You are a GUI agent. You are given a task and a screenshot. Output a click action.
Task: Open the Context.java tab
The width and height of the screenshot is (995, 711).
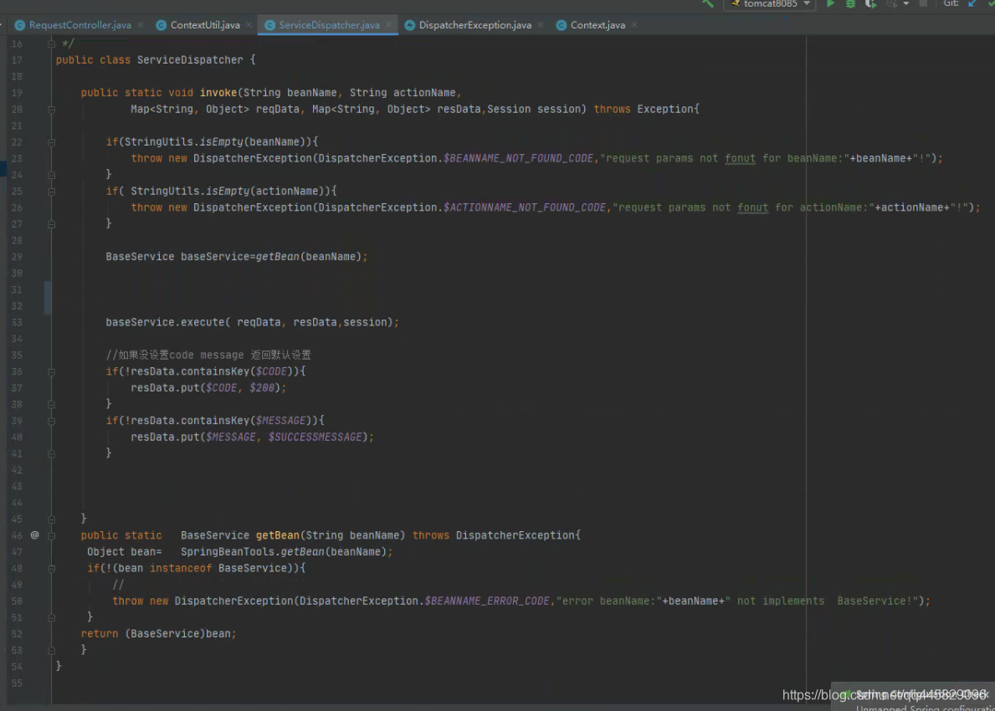(596, 24)
